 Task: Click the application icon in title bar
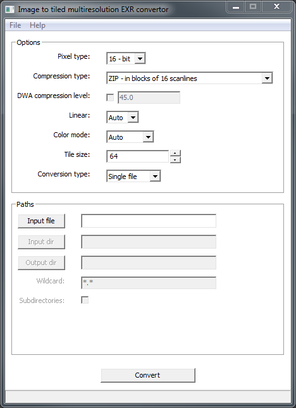pyautogui.click(x=10, y=9)
